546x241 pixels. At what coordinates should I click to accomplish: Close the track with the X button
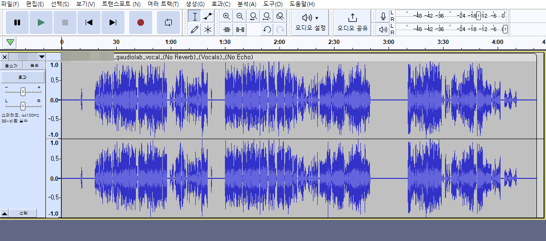[5, 57]
